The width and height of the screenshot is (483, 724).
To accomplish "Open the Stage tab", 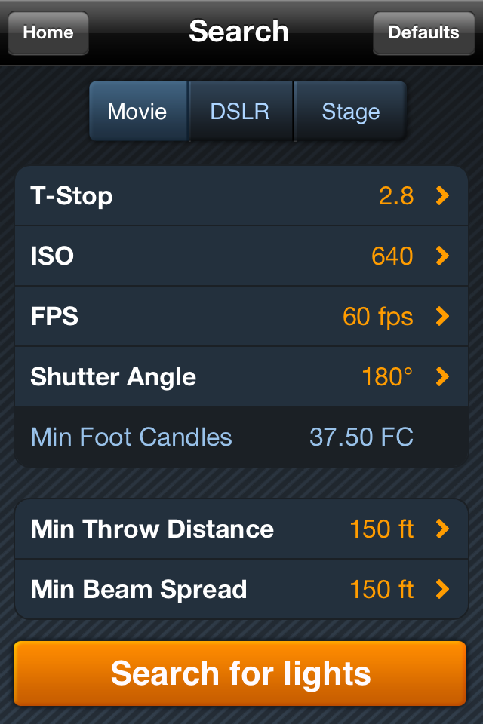I will [350, 112].
